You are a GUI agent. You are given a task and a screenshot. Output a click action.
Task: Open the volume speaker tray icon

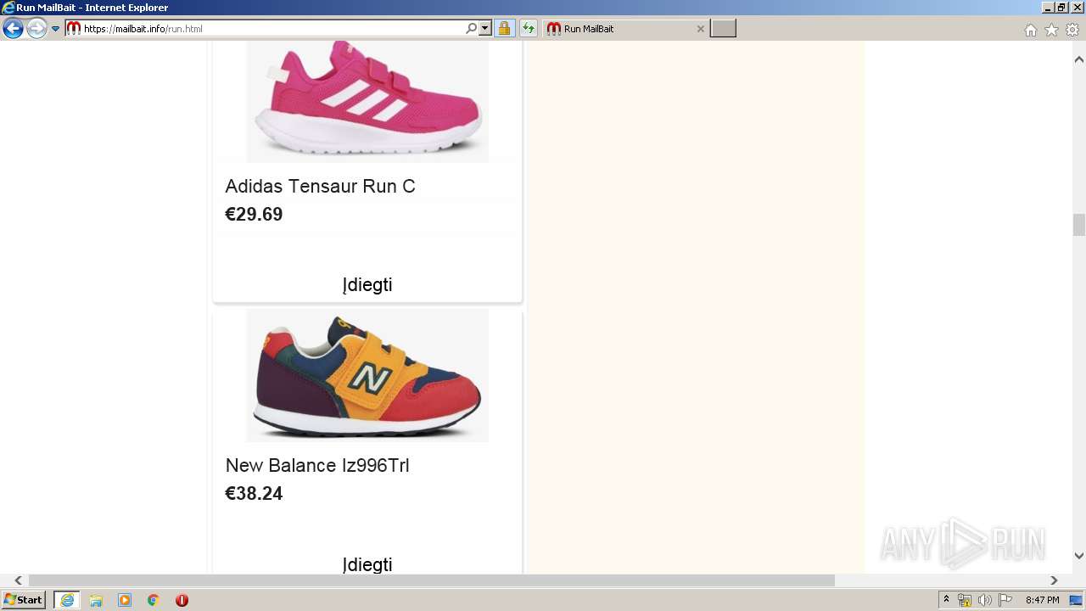985,600
